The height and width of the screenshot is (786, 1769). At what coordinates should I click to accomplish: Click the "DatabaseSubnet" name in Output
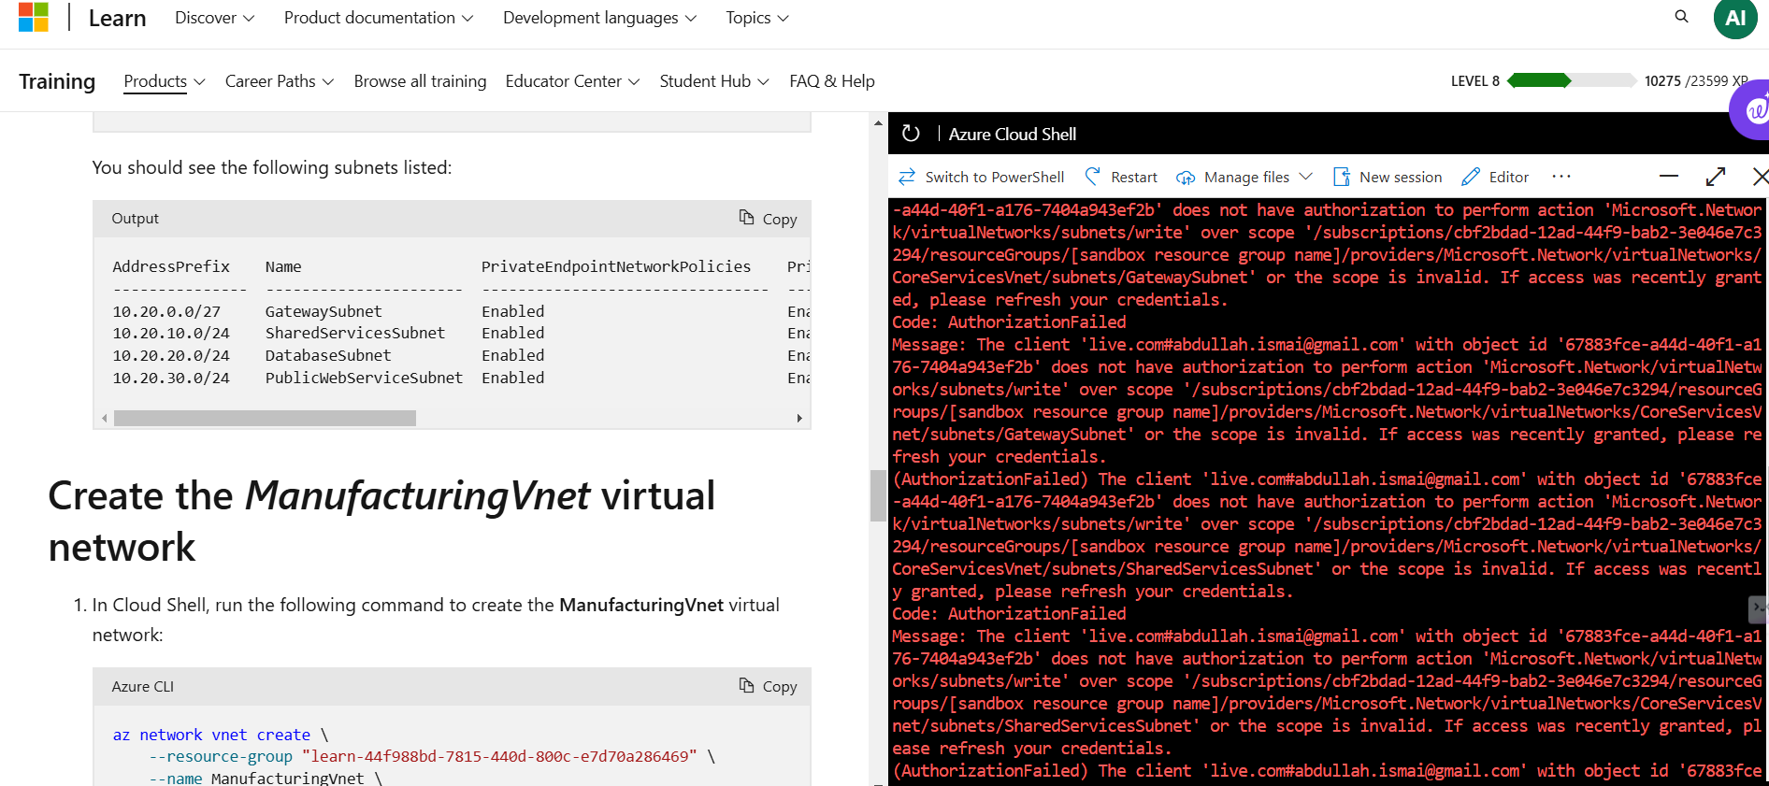coord(328,355)
